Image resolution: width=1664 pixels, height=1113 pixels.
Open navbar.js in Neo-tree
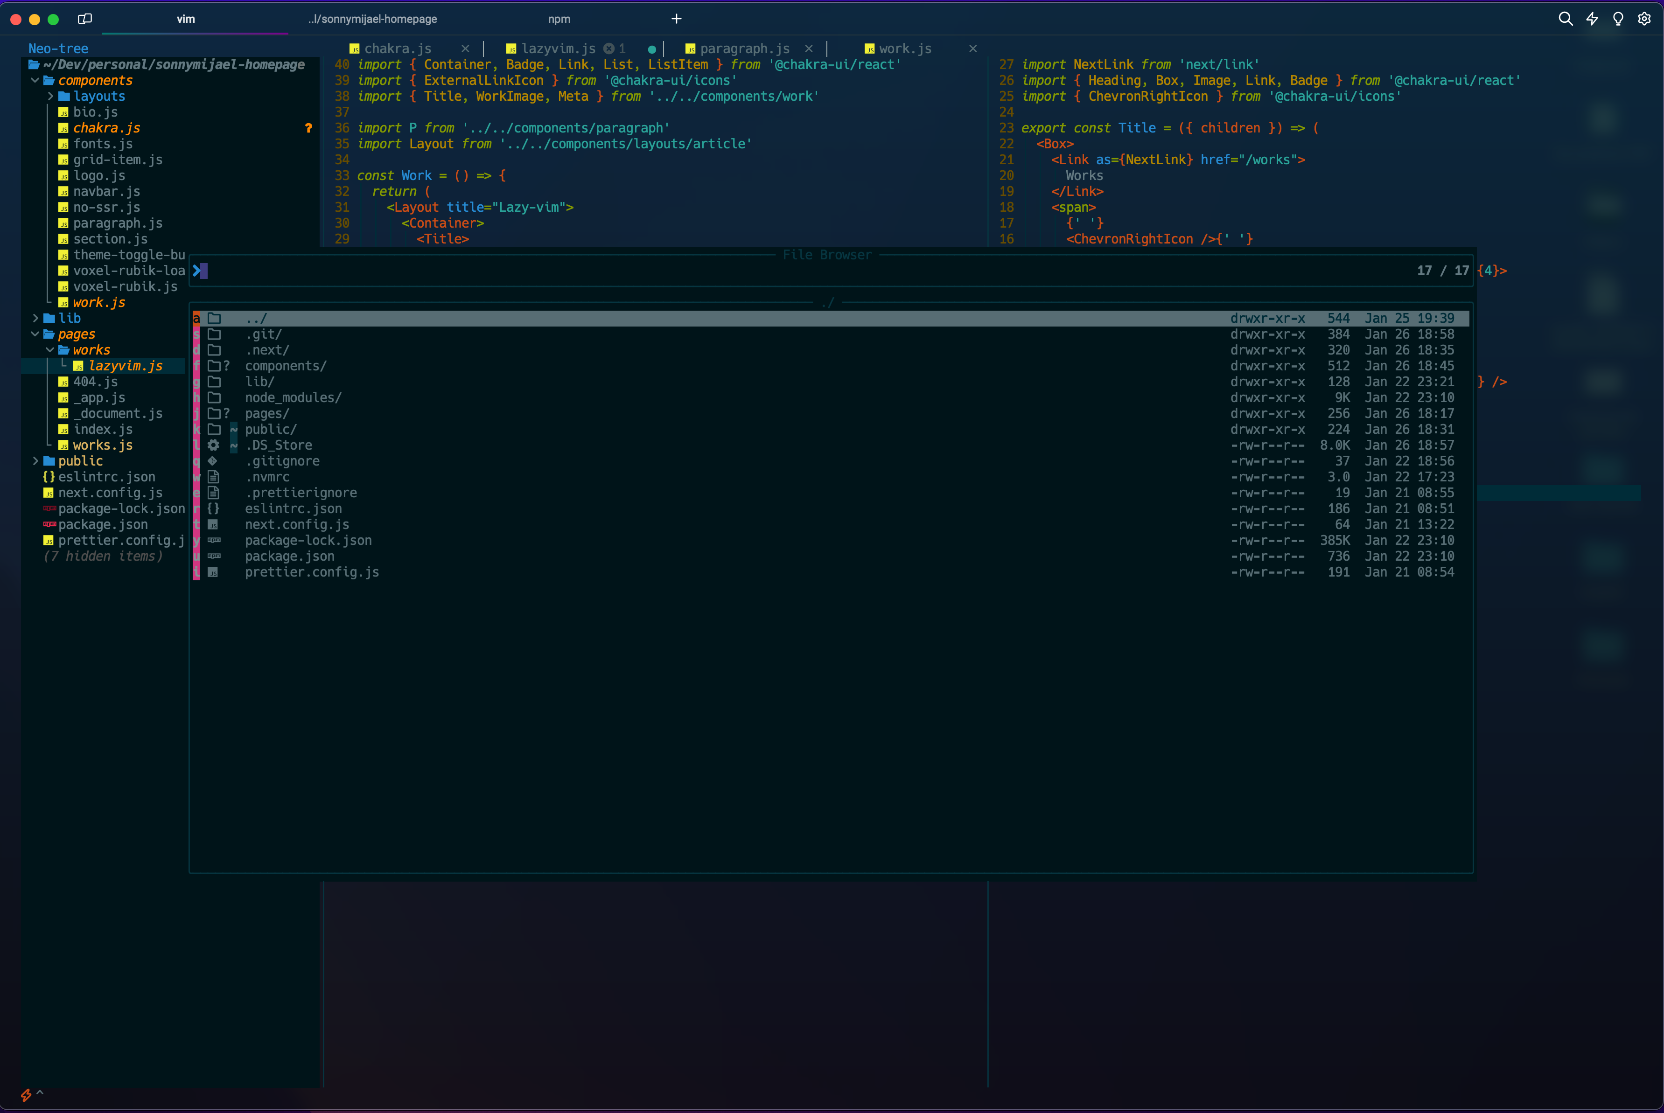[106, 192]
